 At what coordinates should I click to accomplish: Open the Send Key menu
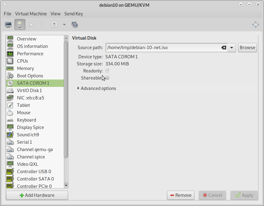[74, 14]
